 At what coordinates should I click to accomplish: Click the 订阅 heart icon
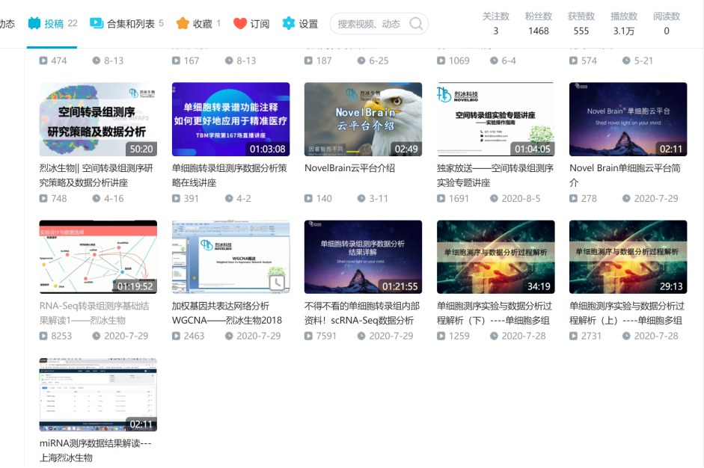[240, 23]
